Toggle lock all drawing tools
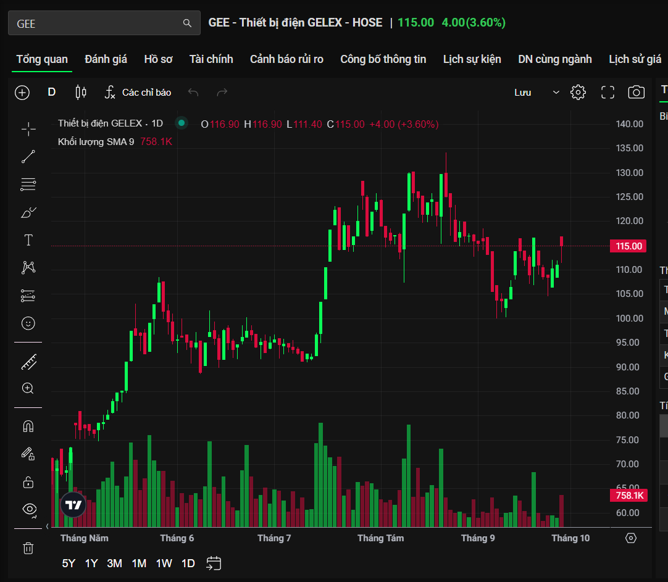668x582 pixels. tap(28, 483)
